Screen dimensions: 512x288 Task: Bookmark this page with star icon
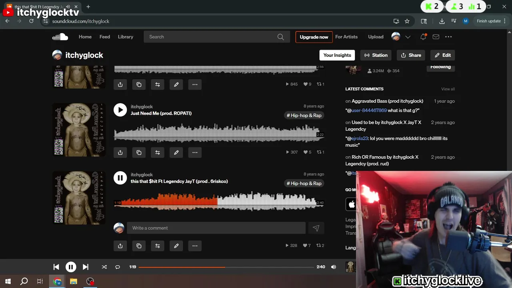pyautogui.click(x=407, y=21)
